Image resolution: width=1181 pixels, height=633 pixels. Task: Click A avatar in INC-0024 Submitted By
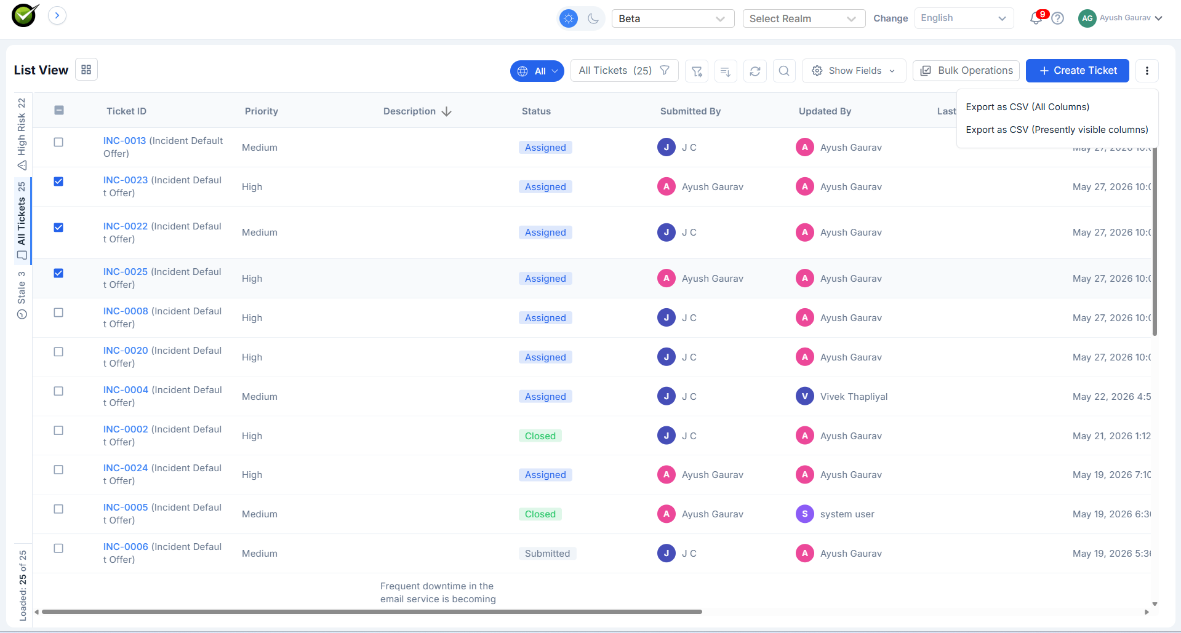pos(667,474)
